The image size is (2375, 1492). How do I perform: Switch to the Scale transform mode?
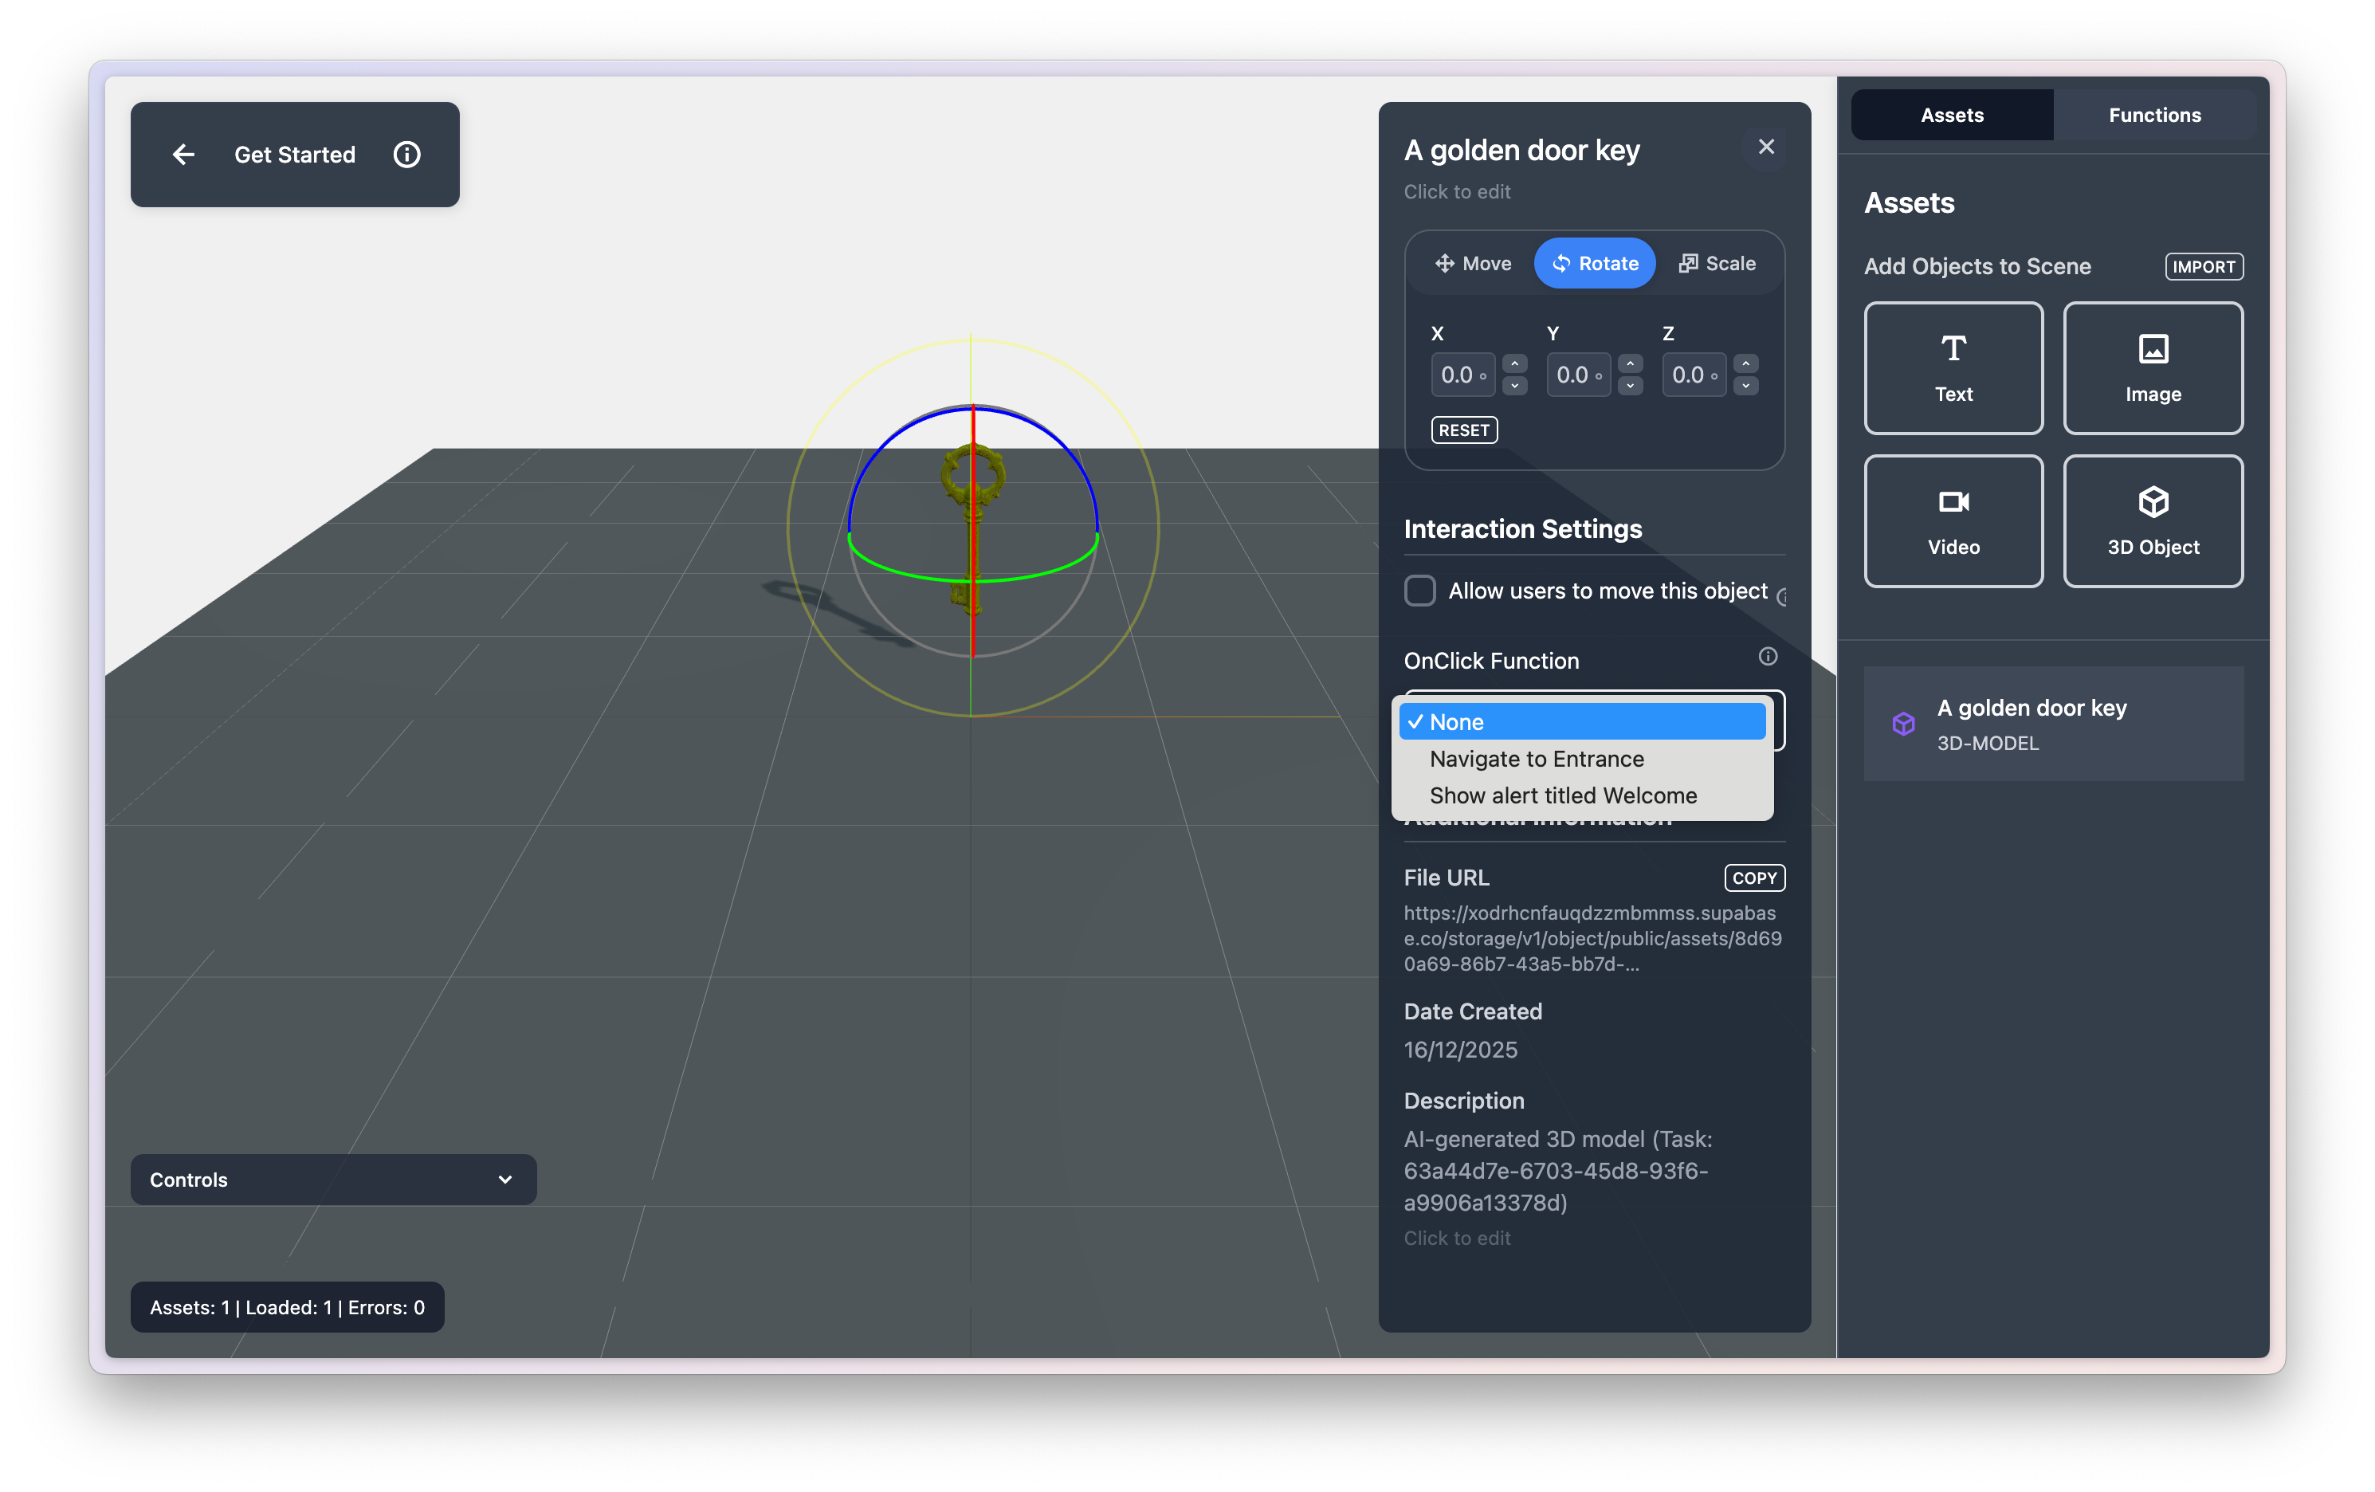point(1716,263)
